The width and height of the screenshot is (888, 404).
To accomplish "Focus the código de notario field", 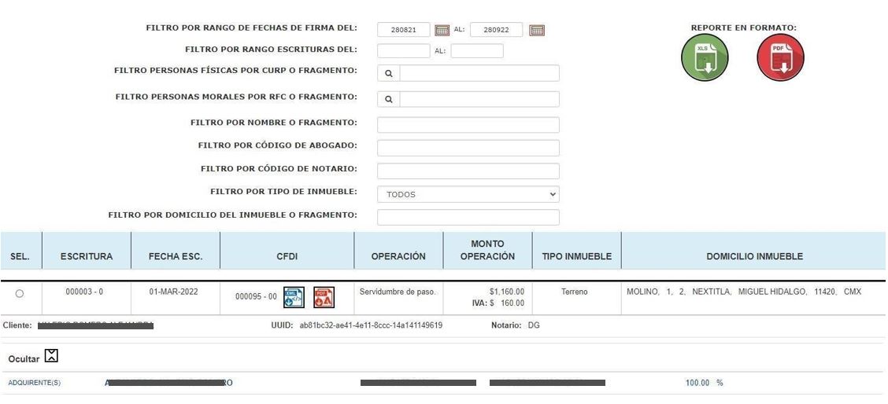I will (x=468, y=171).
